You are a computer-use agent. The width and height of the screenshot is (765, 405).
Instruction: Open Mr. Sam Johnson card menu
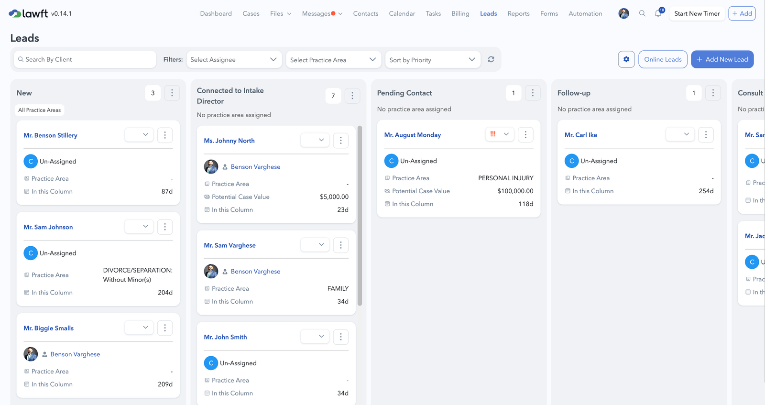pyautogui.click(x=165, y=227)
